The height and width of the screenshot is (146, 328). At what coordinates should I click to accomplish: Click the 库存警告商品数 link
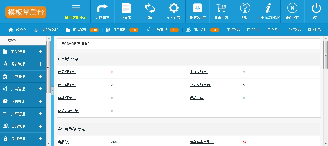[202, 142]
